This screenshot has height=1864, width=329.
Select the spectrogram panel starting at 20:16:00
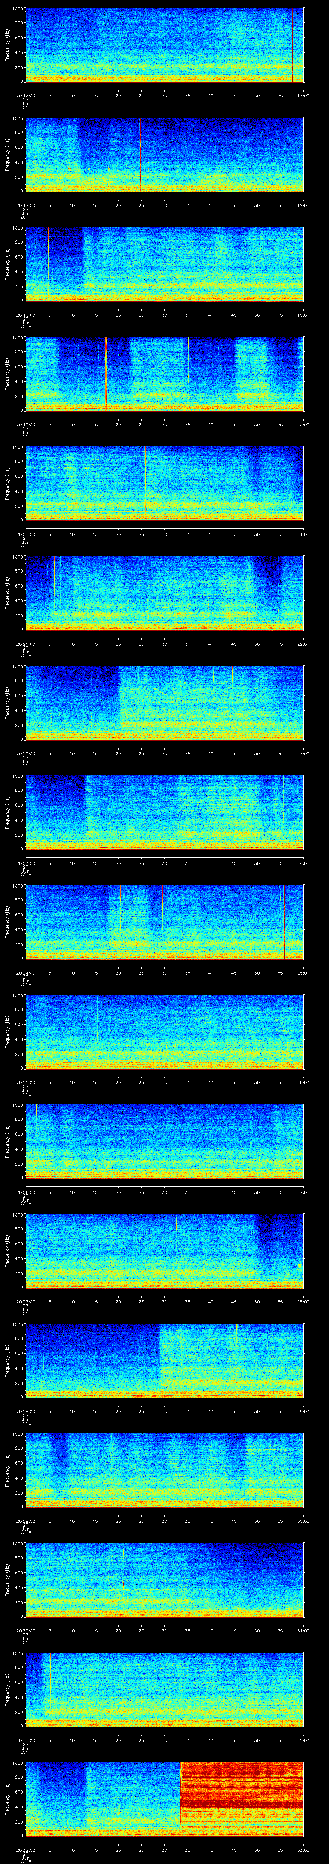point(164,45)
